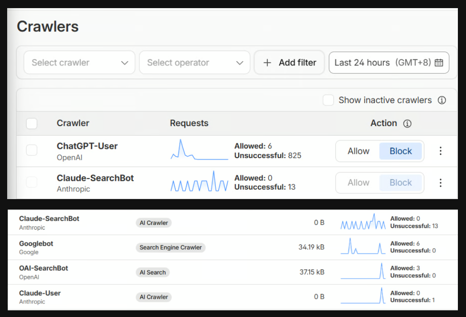Screen dimensions: 466x317
Task: Enable Show inactive crawlers checkbox
Action: pyautogui.click(x=328, y=100)
